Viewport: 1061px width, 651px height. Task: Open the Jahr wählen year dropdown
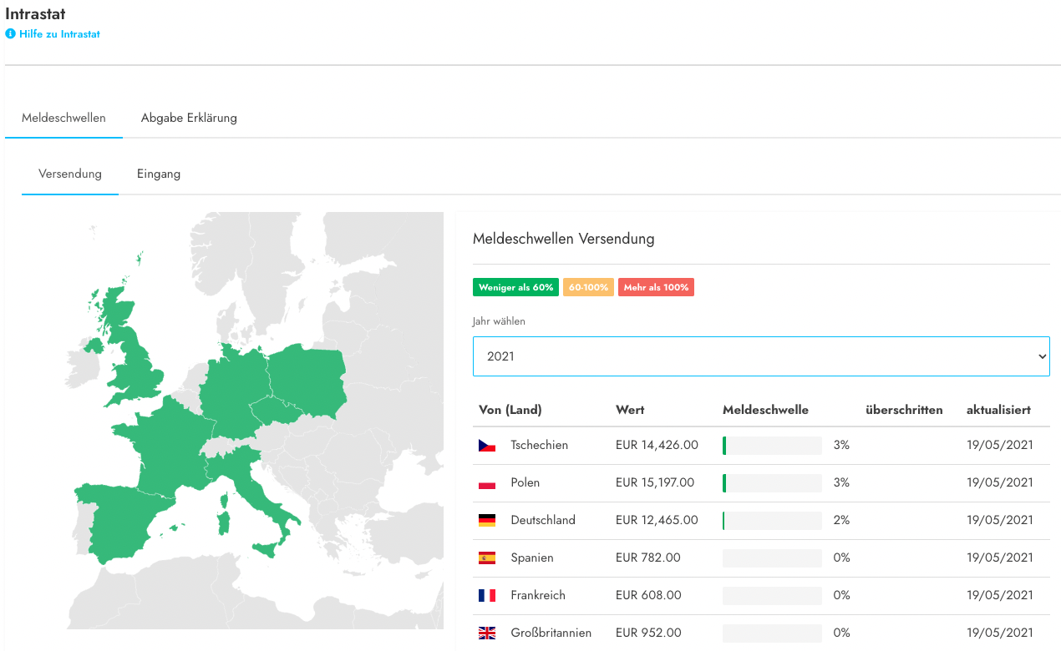pos(761,356)
